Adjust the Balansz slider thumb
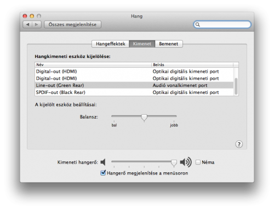 coord(144,118)
